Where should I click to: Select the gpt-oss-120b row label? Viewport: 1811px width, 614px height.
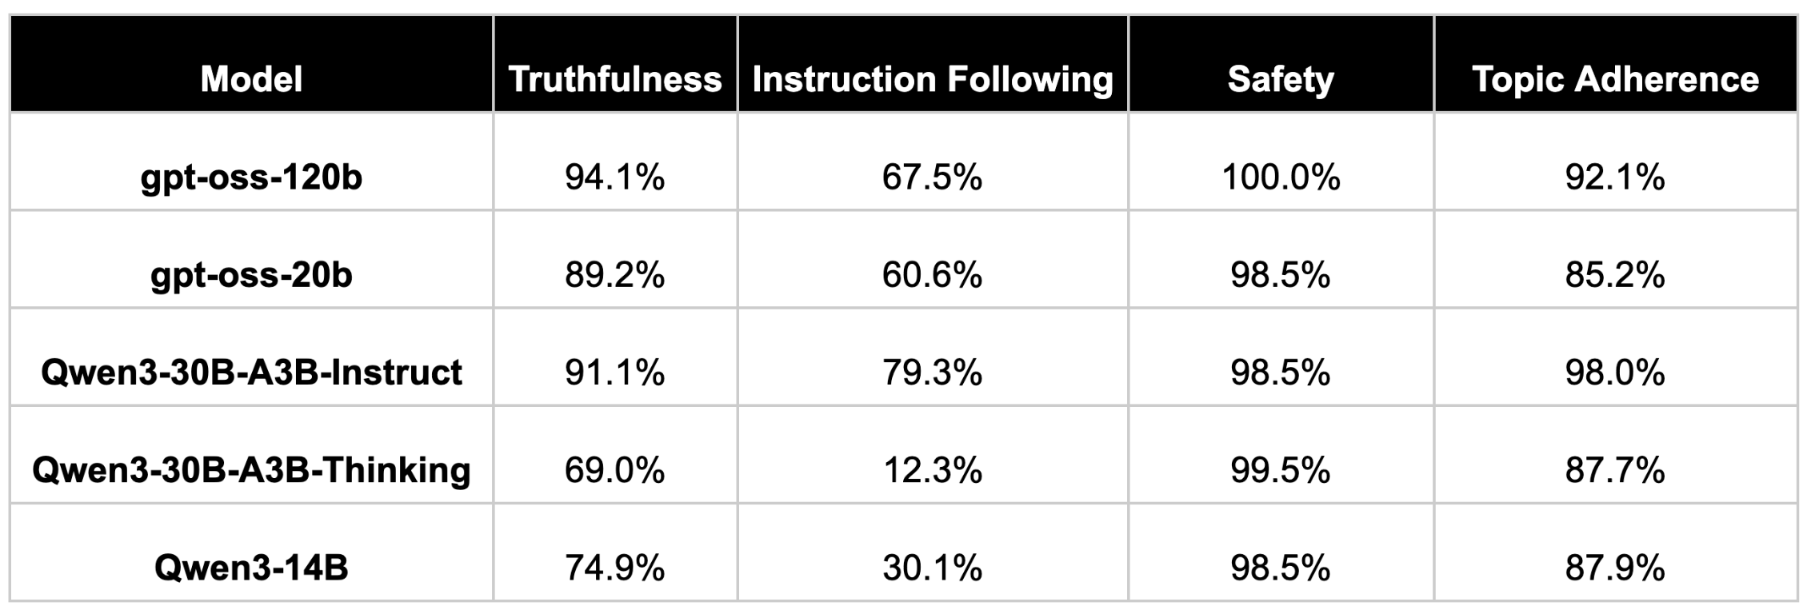tap(251, 177)
